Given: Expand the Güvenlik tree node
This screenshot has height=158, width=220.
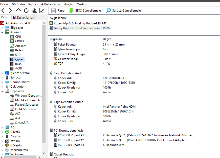Looking at the screenshot, I should 2,146.
